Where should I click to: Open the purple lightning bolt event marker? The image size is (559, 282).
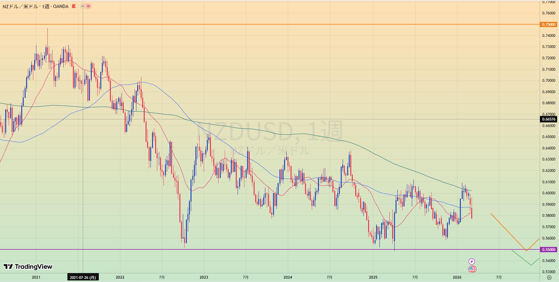point(472,261)
